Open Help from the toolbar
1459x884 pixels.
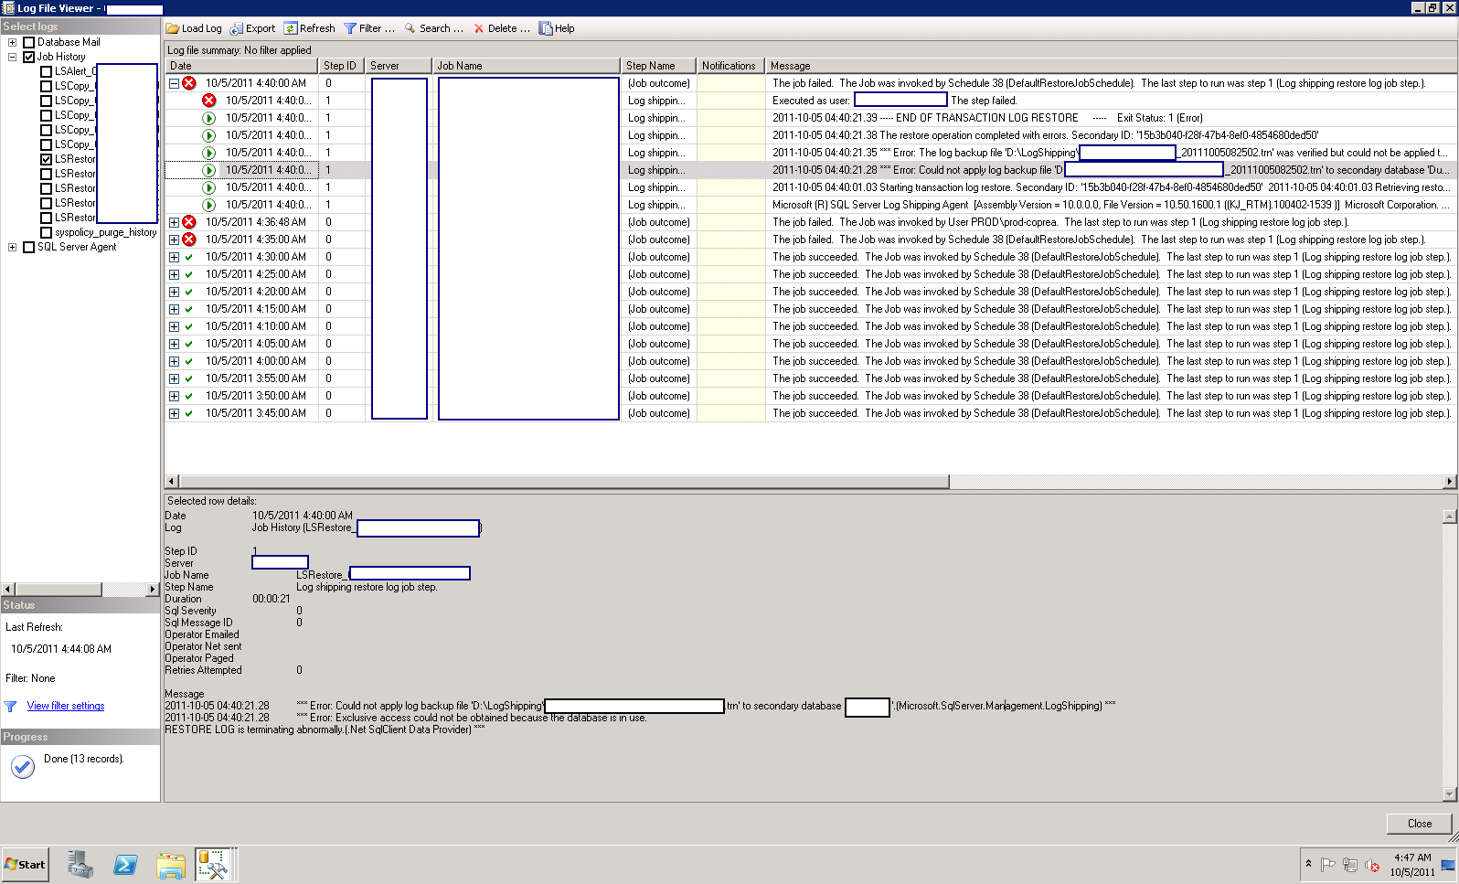(546, 28)
